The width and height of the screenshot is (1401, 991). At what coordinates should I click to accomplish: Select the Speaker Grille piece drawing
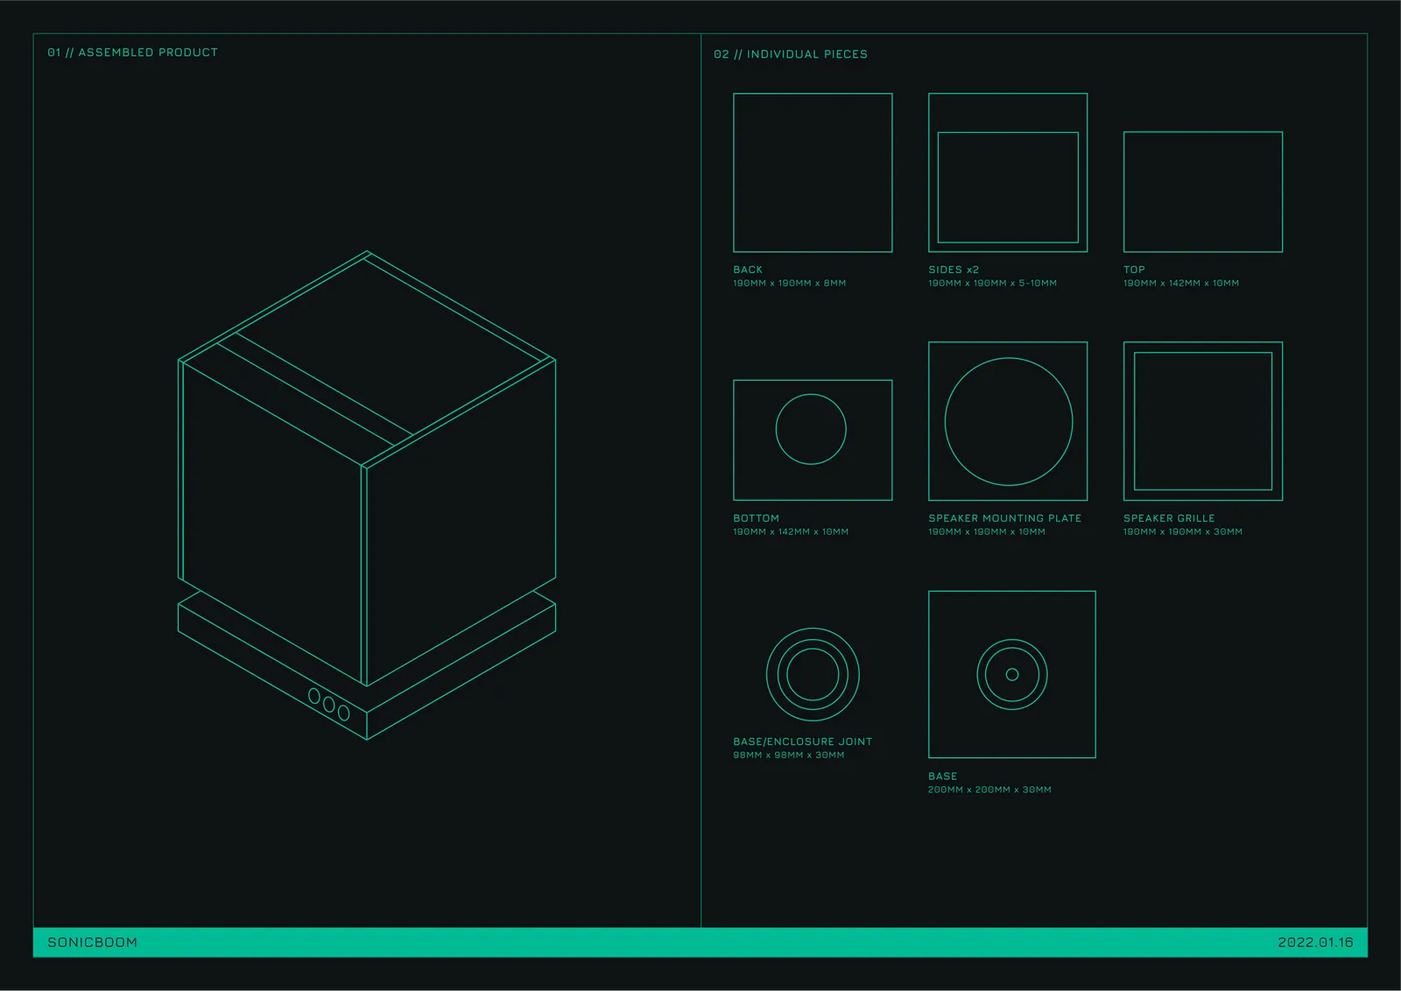[1203, 421]
